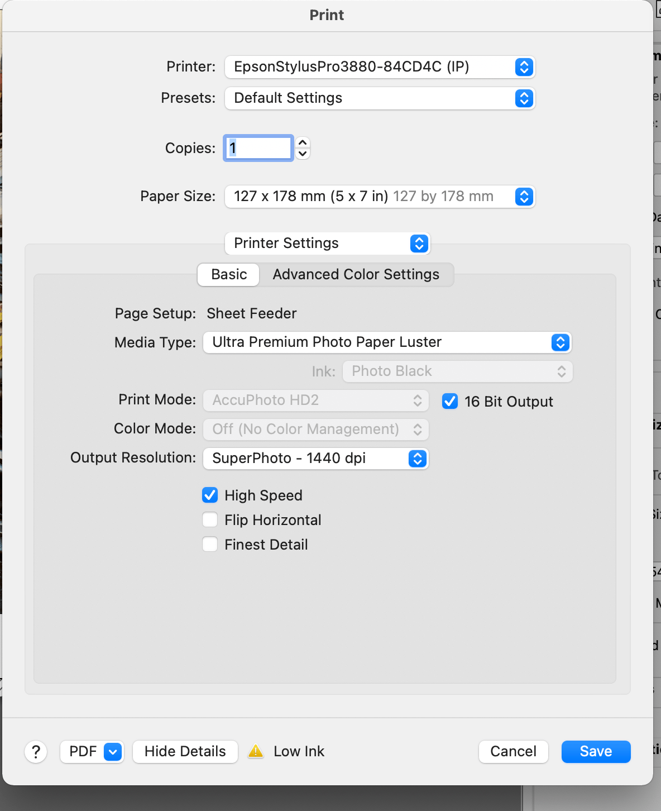Click the Low Ink warning icon

click(x=256, y=751)
